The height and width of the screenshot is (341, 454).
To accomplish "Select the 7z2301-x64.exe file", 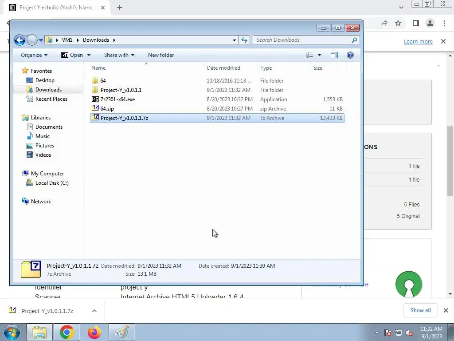I will (x=217, y=99).
